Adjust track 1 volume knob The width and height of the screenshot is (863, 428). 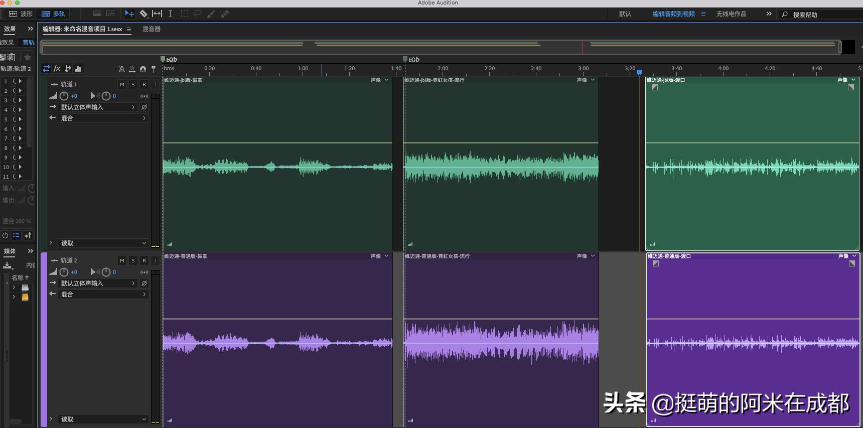pyautogui.click(x=64, y=96)
